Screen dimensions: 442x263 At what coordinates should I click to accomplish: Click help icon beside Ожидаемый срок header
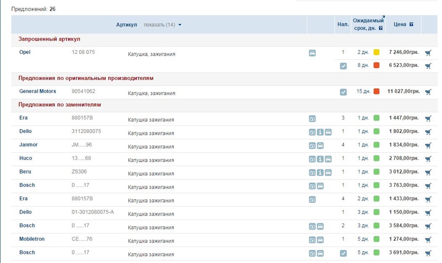[381, 28]
